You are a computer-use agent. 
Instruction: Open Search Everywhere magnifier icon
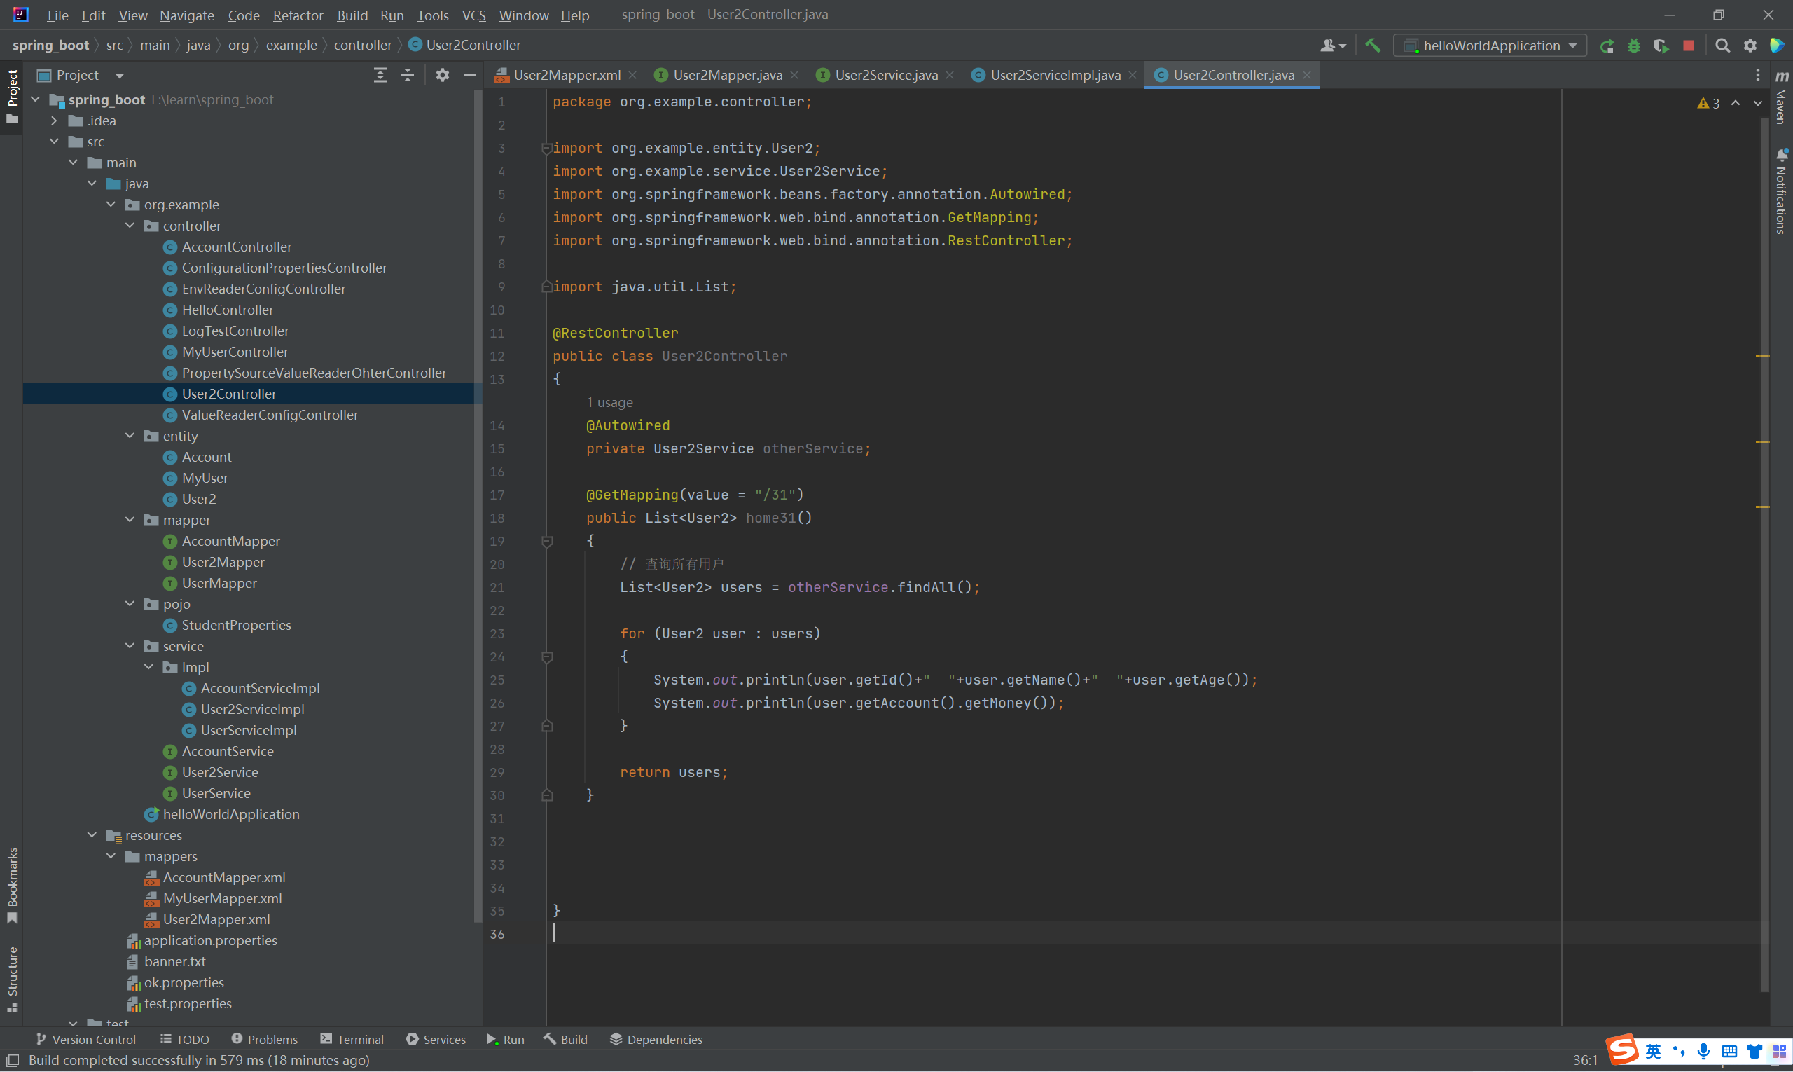point(1722,46)
